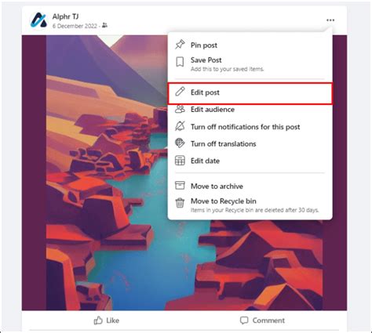
Task: Choose Turn off notifications for this post
Action: 250,127
